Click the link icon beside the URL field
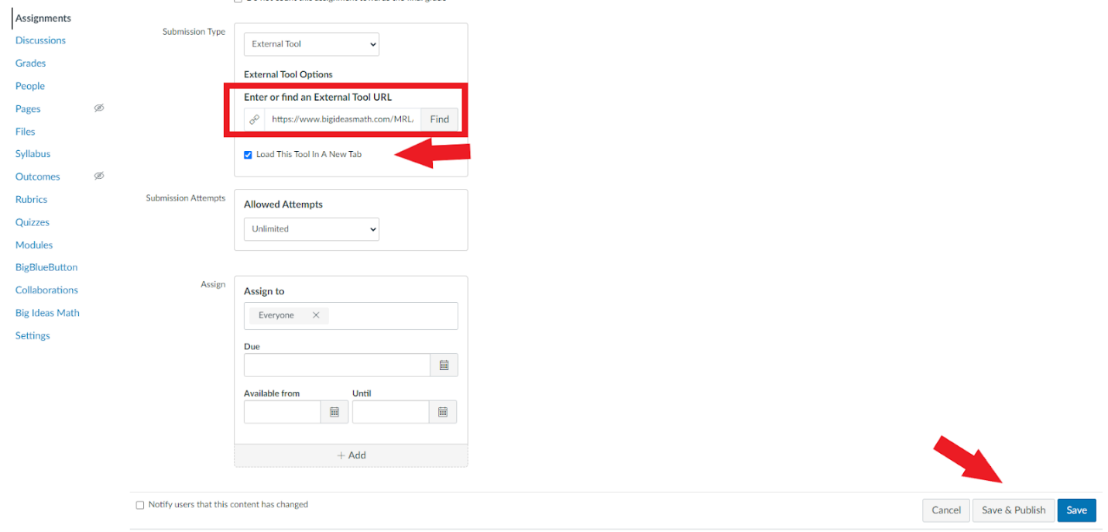Screen dimensions: 1108x532 click(254, 119)
